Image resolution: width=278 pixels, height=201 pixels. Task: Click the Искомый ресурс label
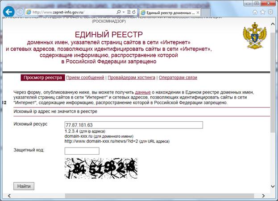click(30, 124)
